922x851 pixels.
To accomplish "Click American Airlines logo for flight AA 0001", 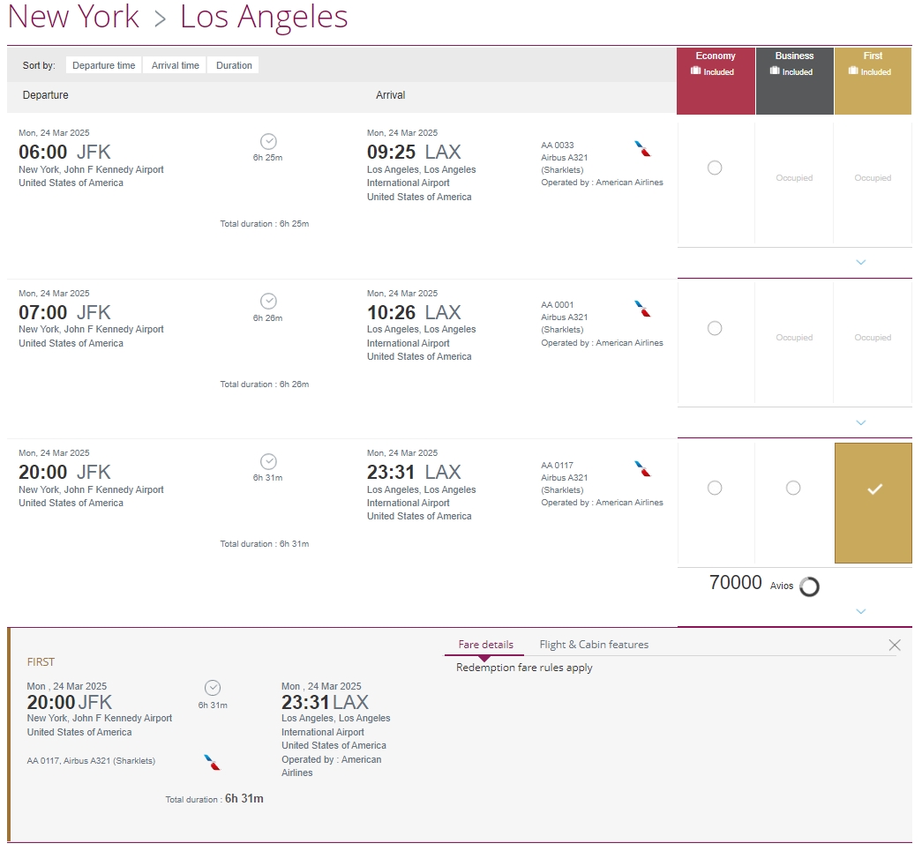I will point(642,309).
